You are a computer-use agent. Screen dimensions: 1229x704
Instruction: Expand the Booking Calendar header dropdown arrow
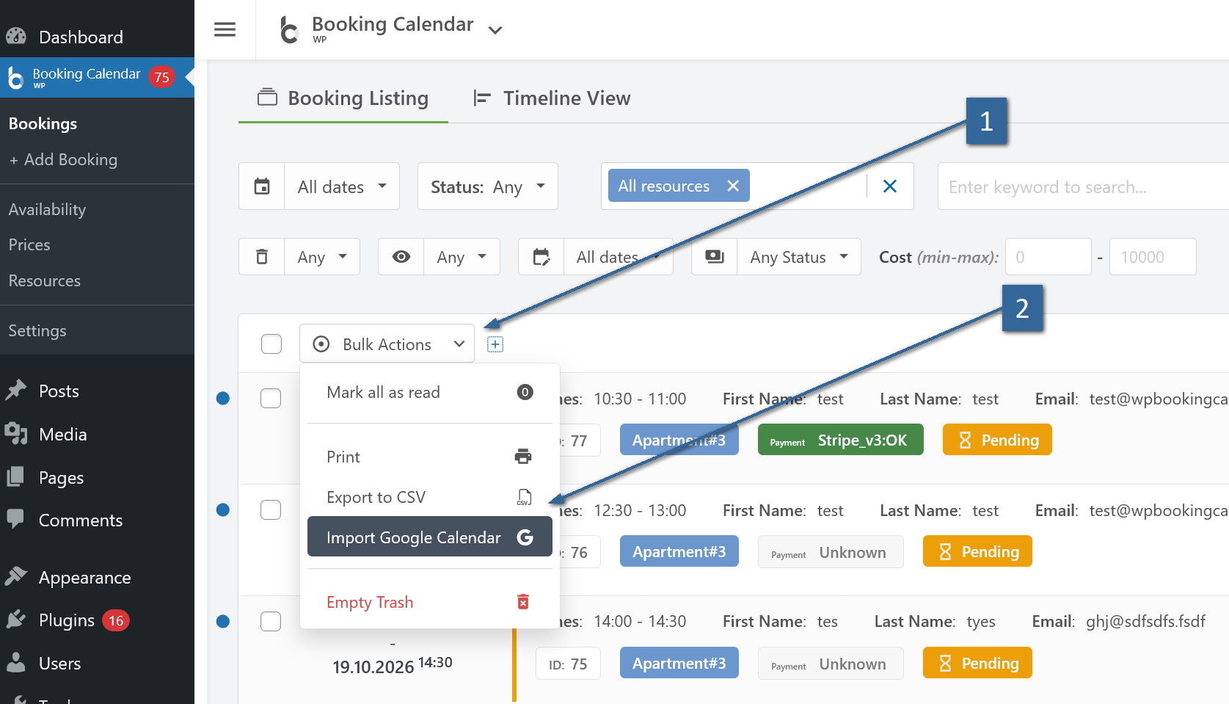coord(495,30)
